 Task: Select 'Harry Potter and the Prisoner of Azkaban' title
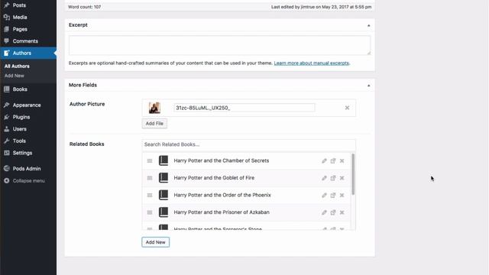pyautogui.click(x=222, y=212)
